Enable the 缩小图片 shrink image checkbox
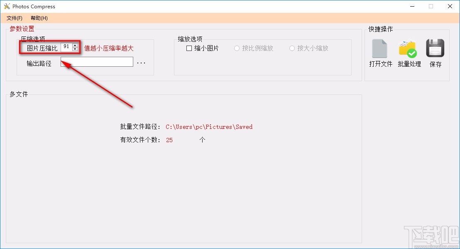Screen dimensions: 460x249 (x=189, y=48)
